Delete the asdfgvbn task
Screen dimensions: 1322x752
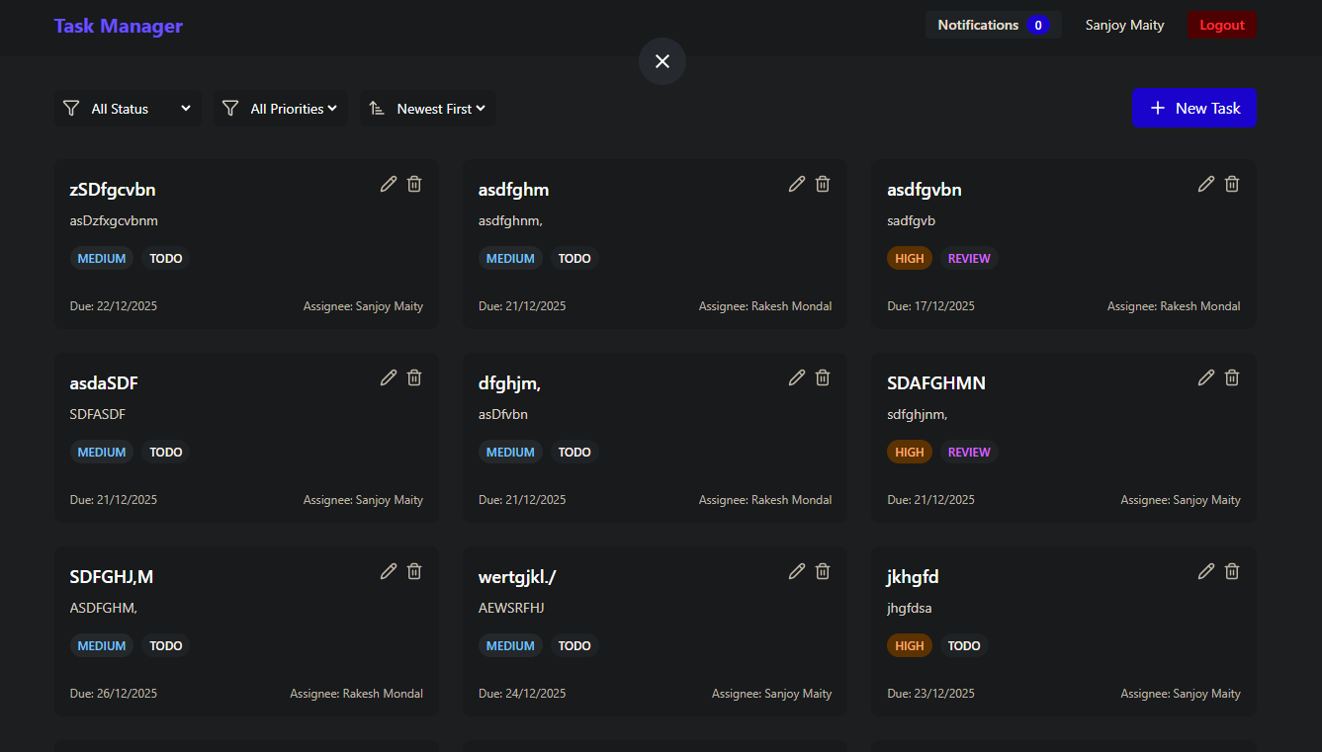(x=1232, y=184)
